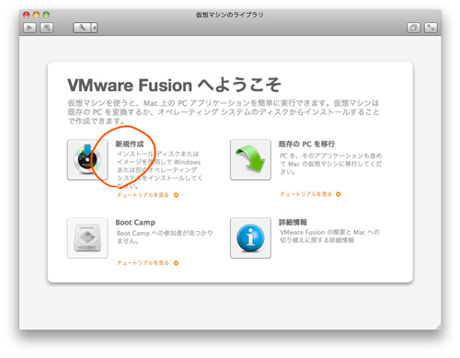
Task: Enter full screen with the arrows toolbar icon
Action: 431,28
